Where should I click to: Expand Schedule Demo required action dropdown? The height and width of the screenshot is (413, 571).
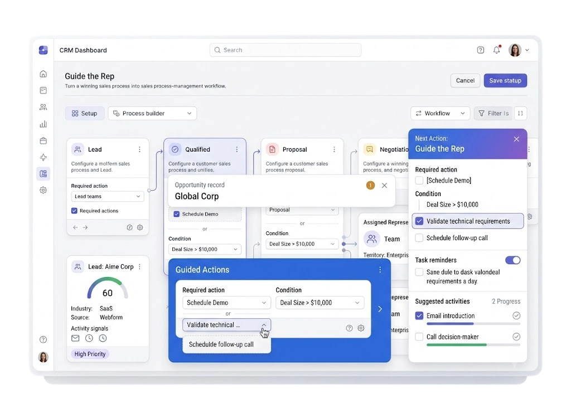[x=226, y=303]
